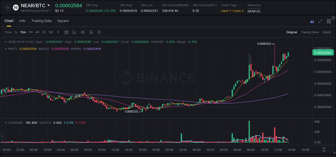Open the widgets grid icon

click(x=329, y=21)
